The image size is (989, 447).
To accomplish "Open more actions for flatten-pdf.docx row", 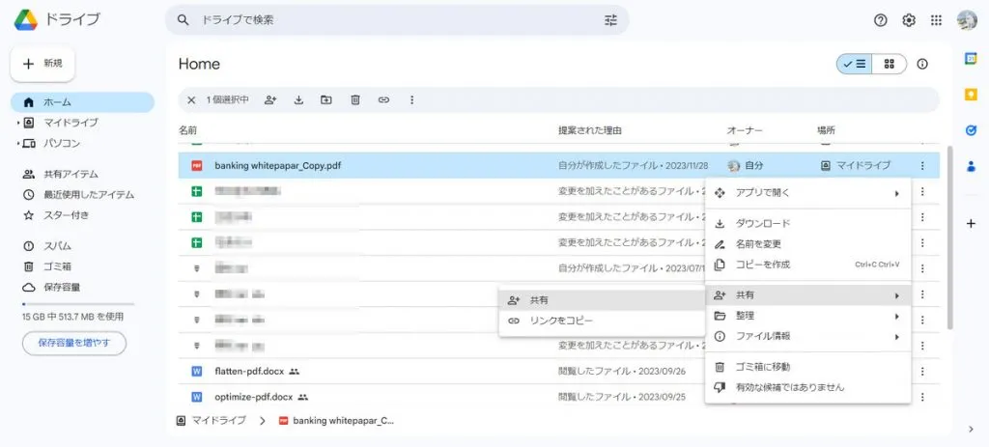I will click(922, 372).
